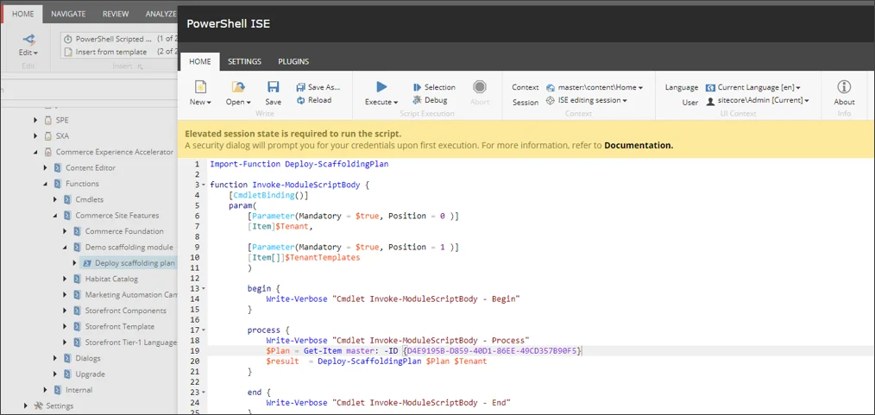Fold the process block at line 17
875x415 pixels.
pos(204,330)
